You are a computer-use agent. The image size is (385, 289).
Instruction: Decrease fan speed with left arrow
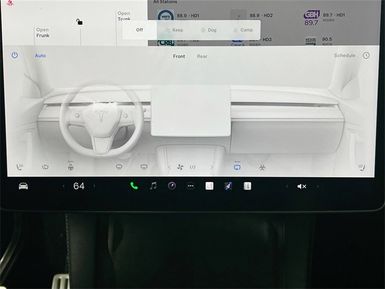170,167
